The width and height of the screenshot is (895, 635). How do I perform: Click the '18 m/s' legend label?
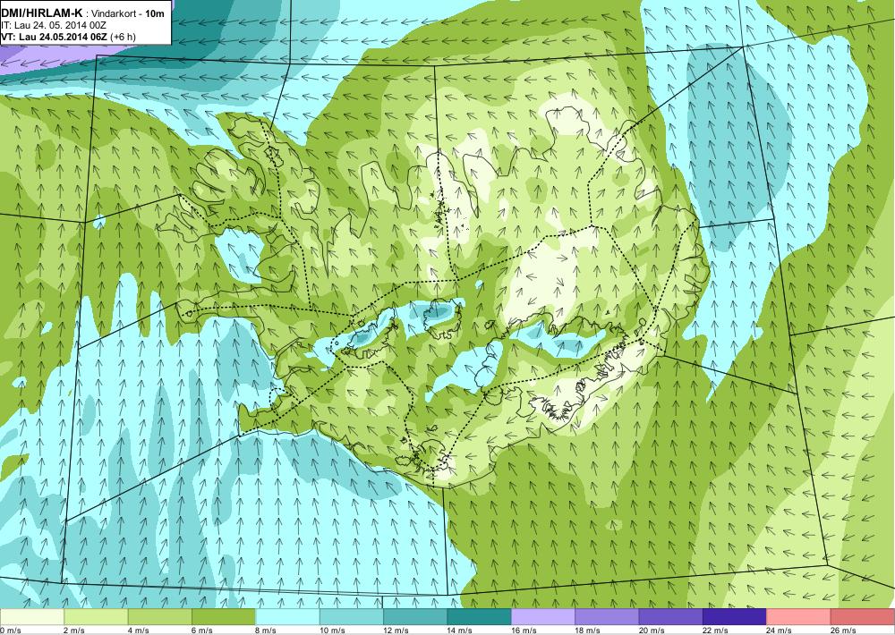tap(588, 630)
